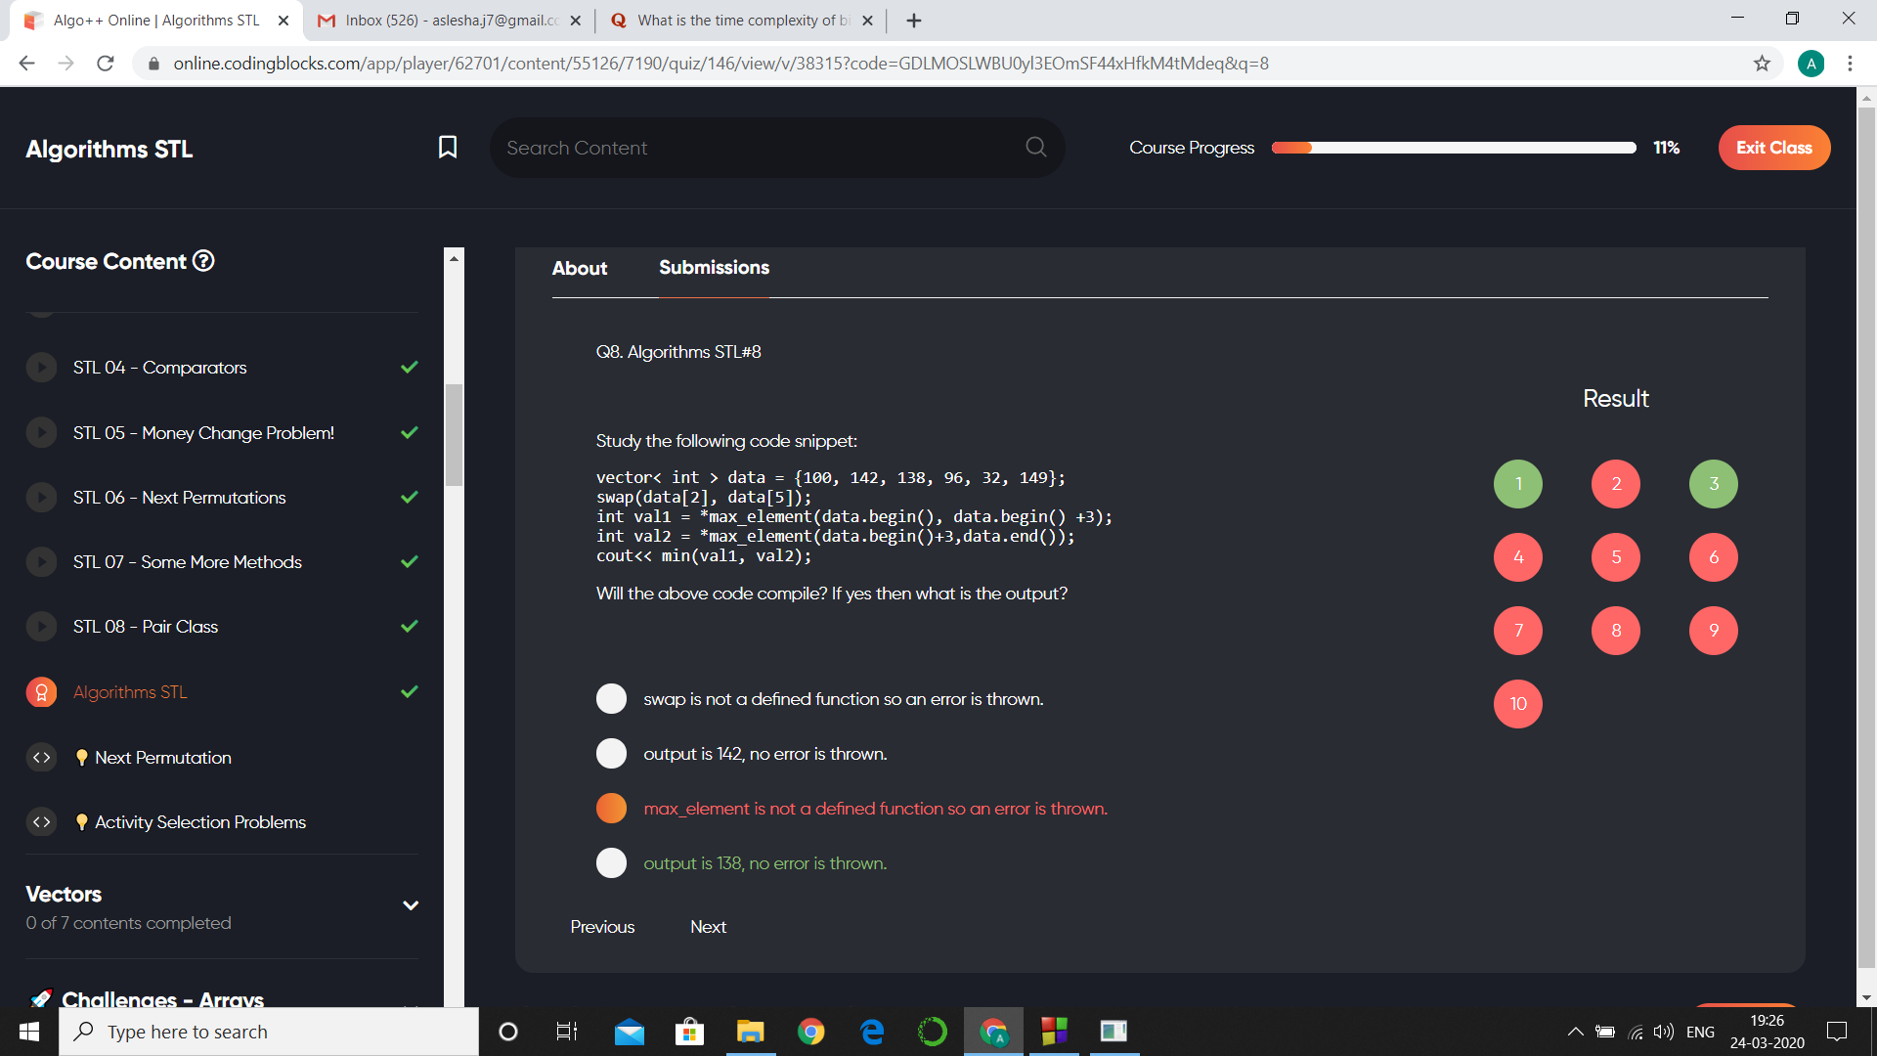
Task: Click the quiz badge icon for Algorithms STL
Action: 41,692
